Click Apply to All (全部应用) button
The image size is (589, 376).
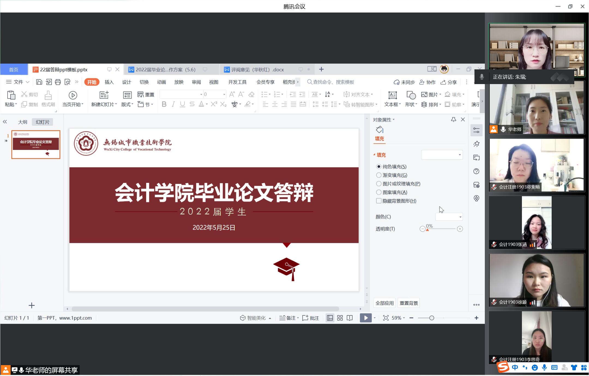[384, 303]
